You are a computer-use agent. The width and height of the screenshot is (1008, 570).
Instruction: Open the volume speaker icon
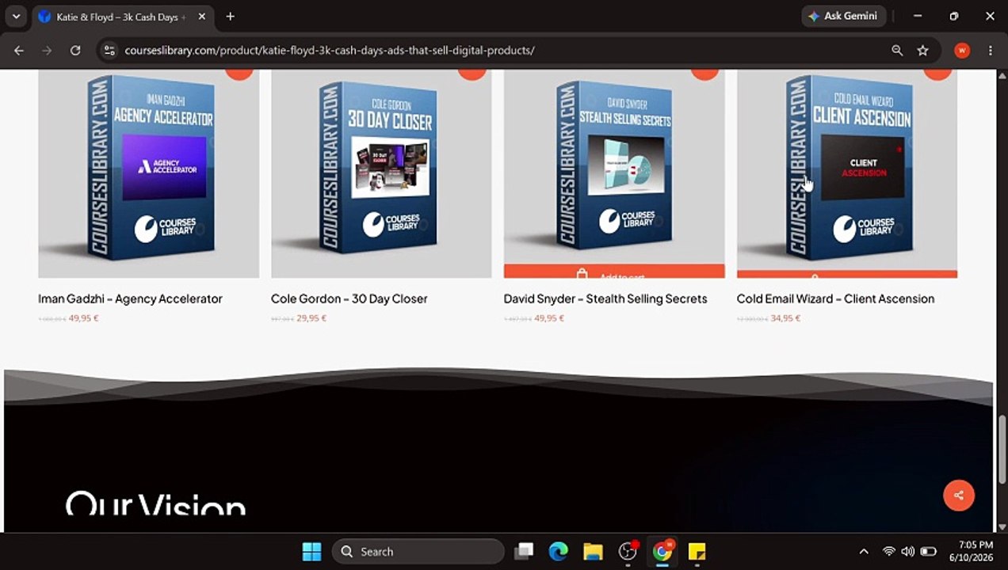pos(908,552)
